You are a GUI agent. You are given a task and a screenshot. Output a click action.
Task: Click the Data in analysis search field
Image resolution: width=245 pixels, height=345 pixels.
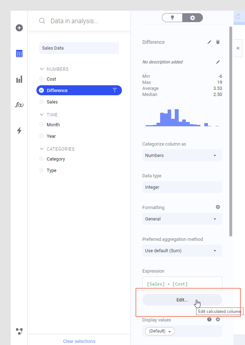82,21
